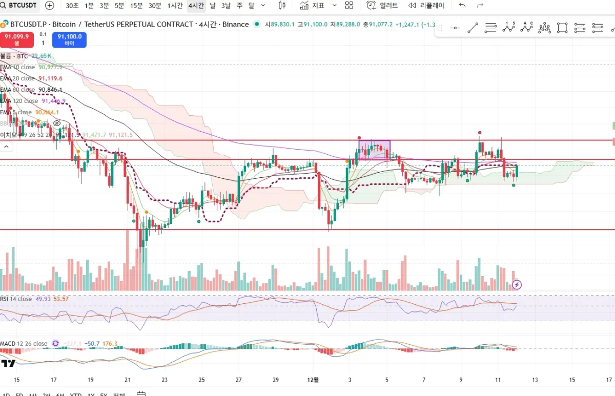This screenshot has height=396, width=615.
Task: Select the RSI 14 close legend
Action: point(16,299)
